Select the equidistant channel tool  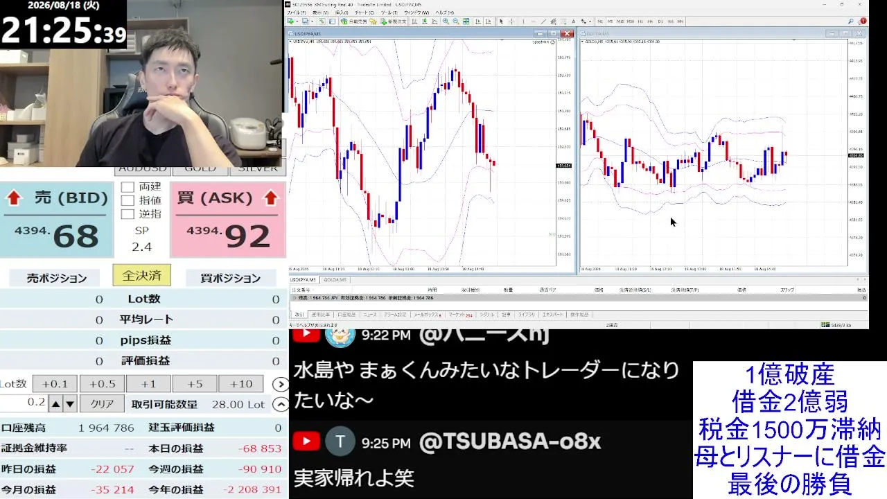pos(554,21)
